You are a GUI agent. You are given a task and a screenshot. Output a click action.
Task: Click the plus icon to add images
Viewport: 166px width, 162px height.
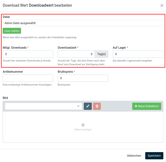[x=83, y=125]
